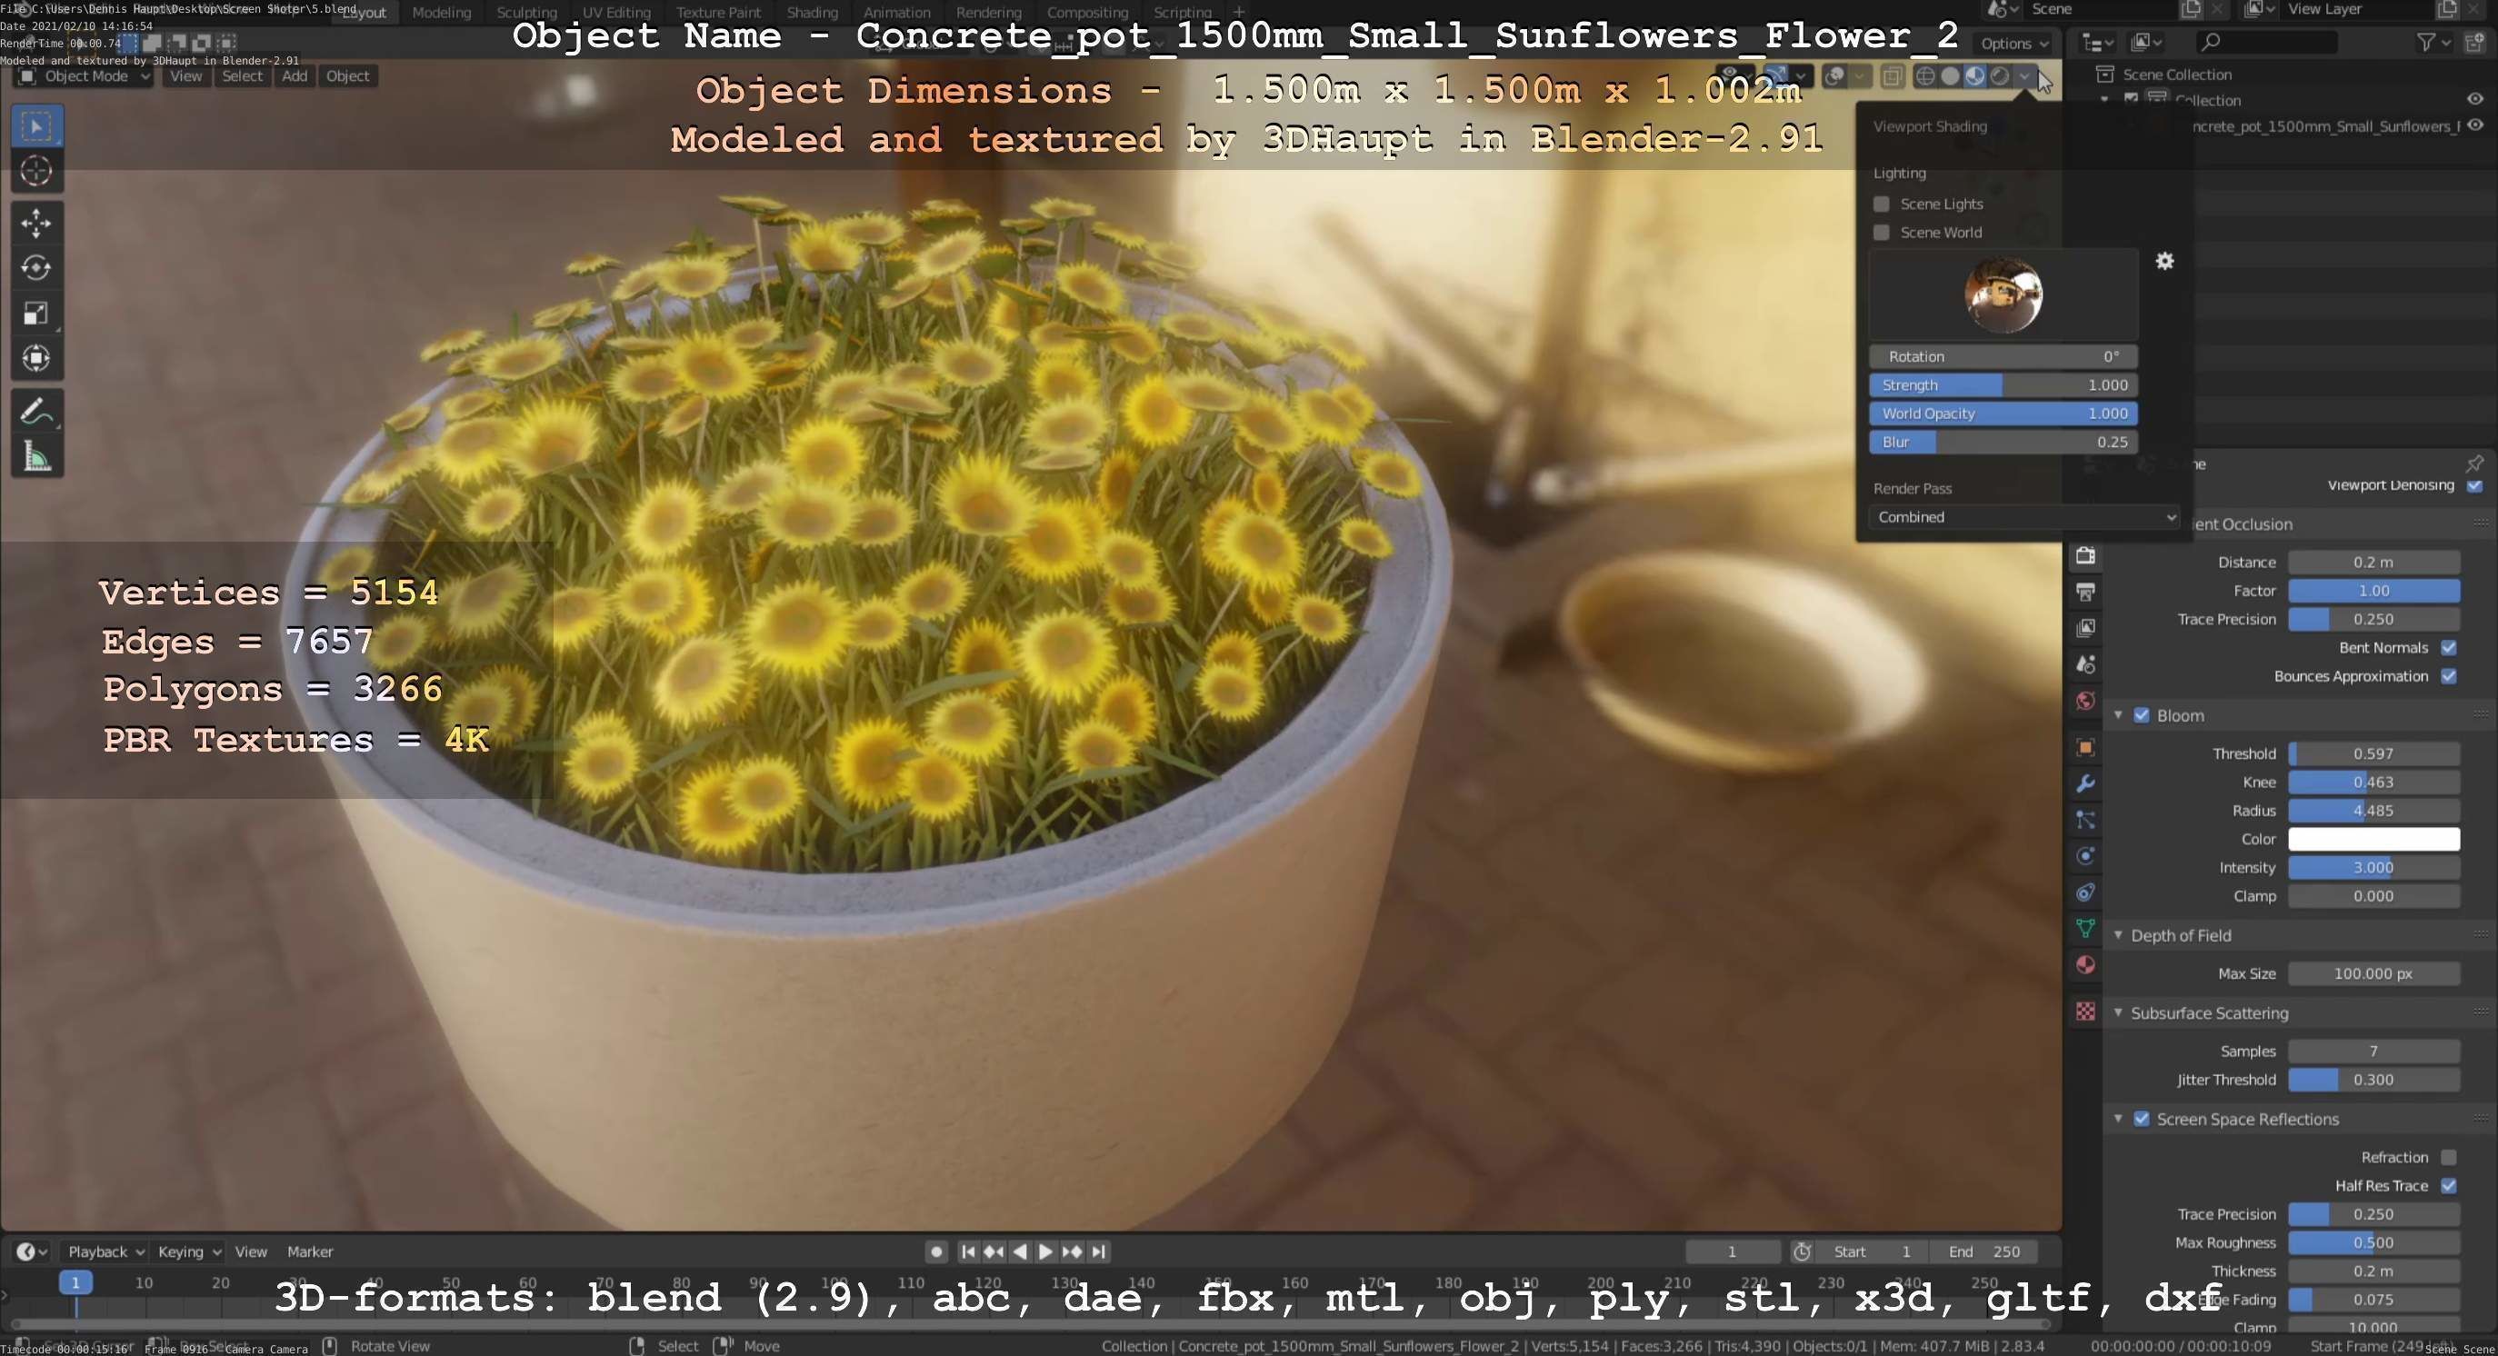Collapse the Depth of Field panel
The height and width of the screenshot is (1356, 2498).
click(2118, 935)
